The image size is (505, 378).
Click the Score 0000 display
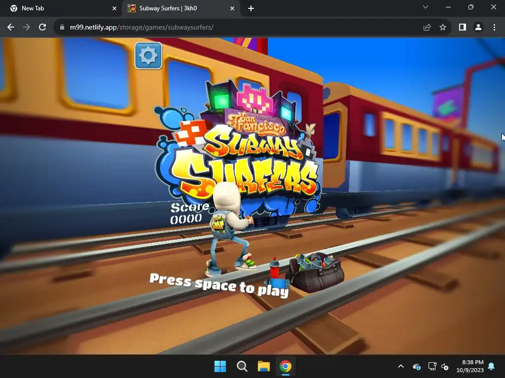coord(190,213)
